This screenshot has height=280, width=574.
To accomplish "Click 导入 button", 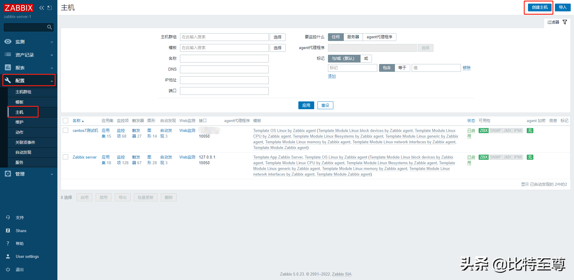I will tap(563, 7).
